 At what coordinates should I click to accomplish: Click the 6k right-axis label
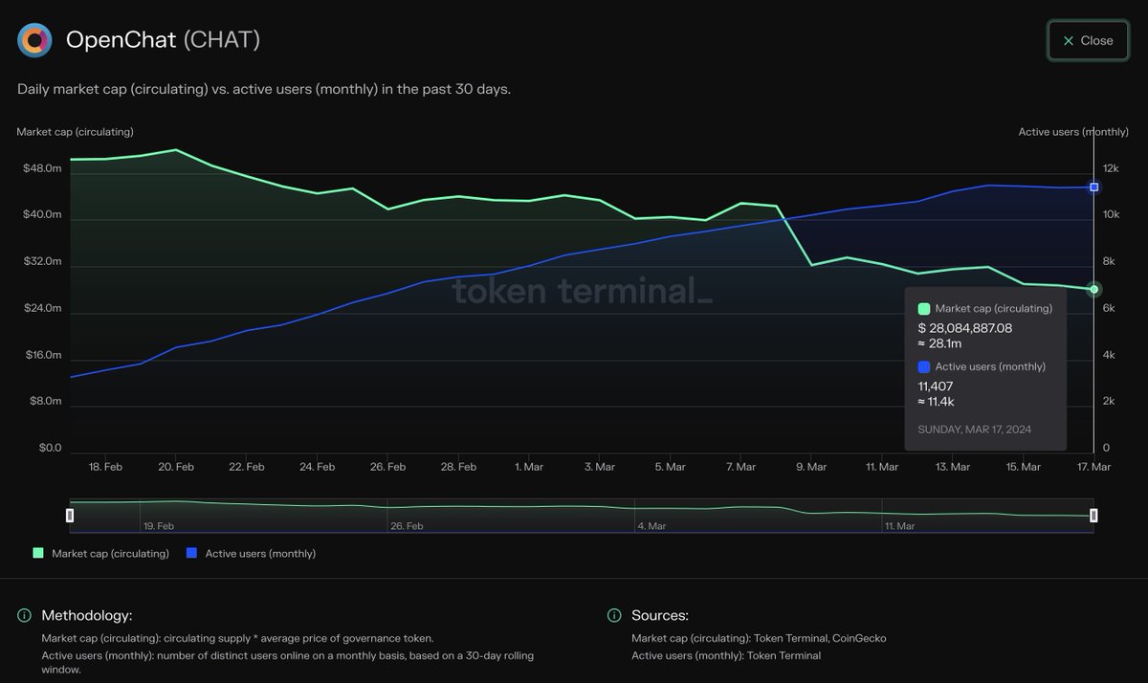click(x=1109, y=308)
